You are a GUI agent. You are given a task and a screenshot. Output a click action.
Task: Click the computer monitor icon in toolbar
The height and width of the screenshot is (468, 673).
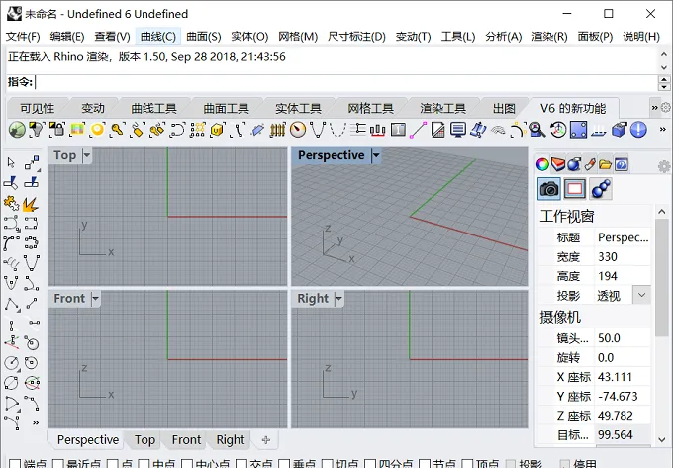458,129
